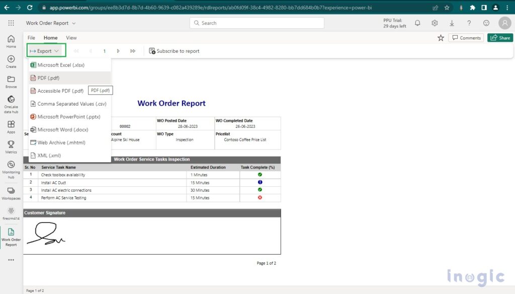Click 'Check toolbox availability' task row
The image size is (515, 294).
tap(152, 175)
